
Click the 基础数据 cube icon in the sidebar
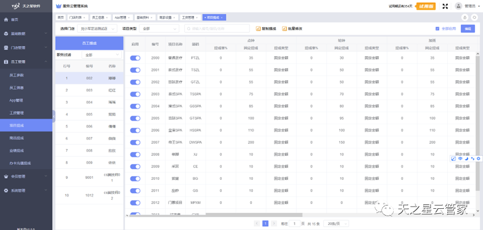pyautogui.click(x=5, y=33)
